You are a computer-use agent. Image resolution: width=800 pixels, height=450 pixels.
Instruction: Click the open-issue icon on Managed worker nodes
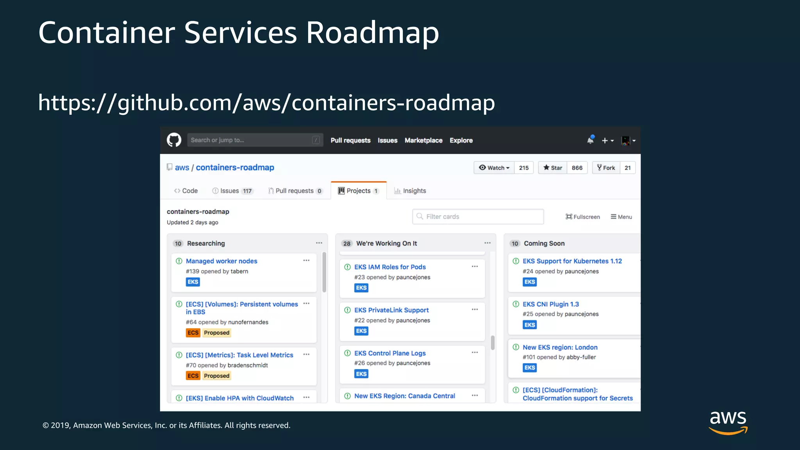click(x=179, y=261)
